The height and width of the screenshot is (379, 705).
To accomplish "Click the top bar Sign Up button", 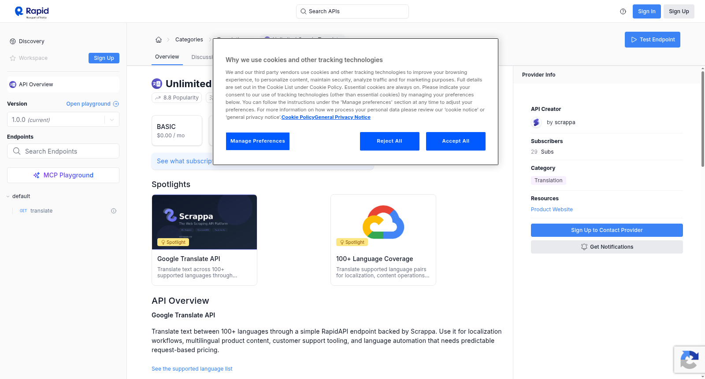I will point(679,11).
